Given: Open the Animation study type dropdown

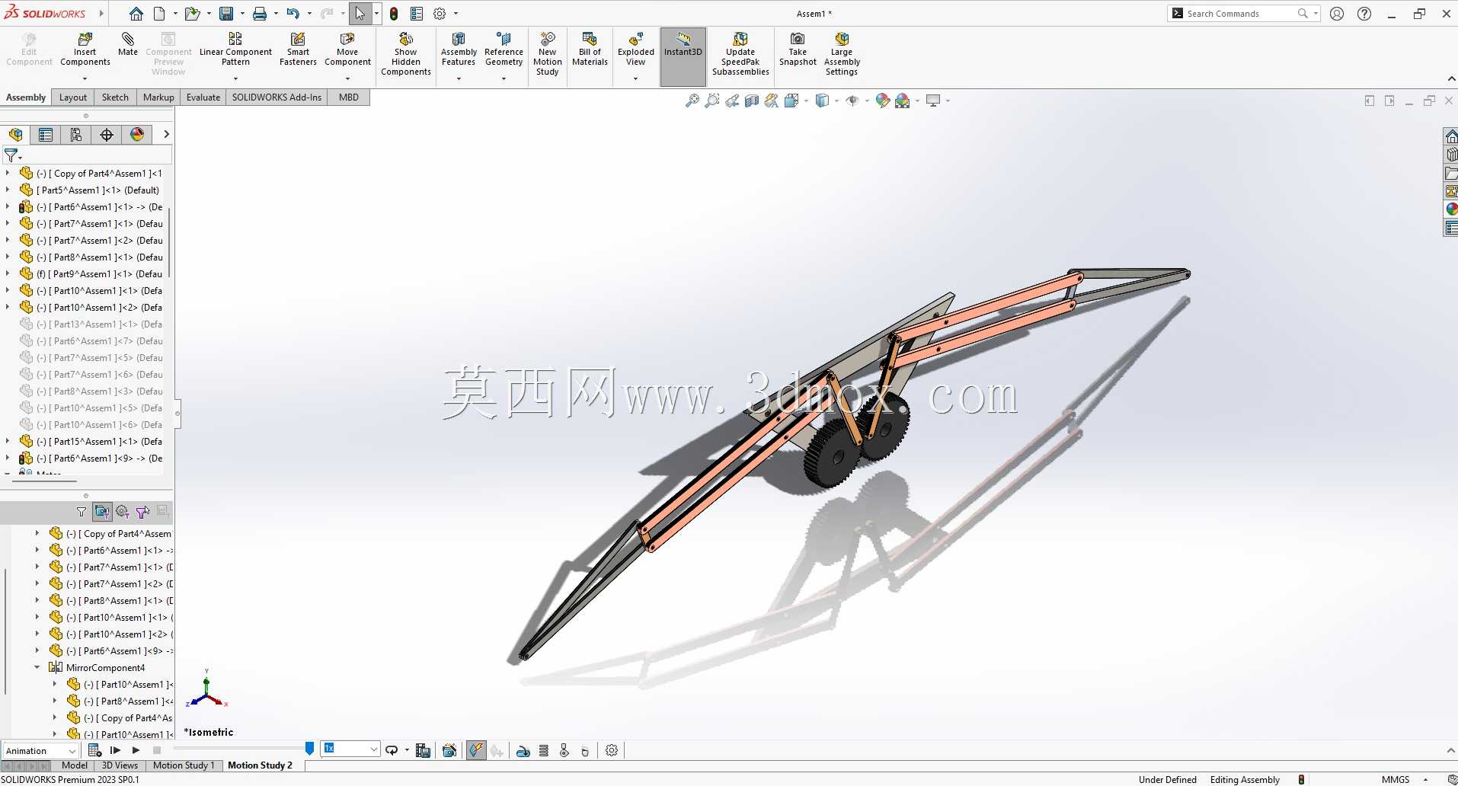Looking at the screenshot, I should click(41, 751).
